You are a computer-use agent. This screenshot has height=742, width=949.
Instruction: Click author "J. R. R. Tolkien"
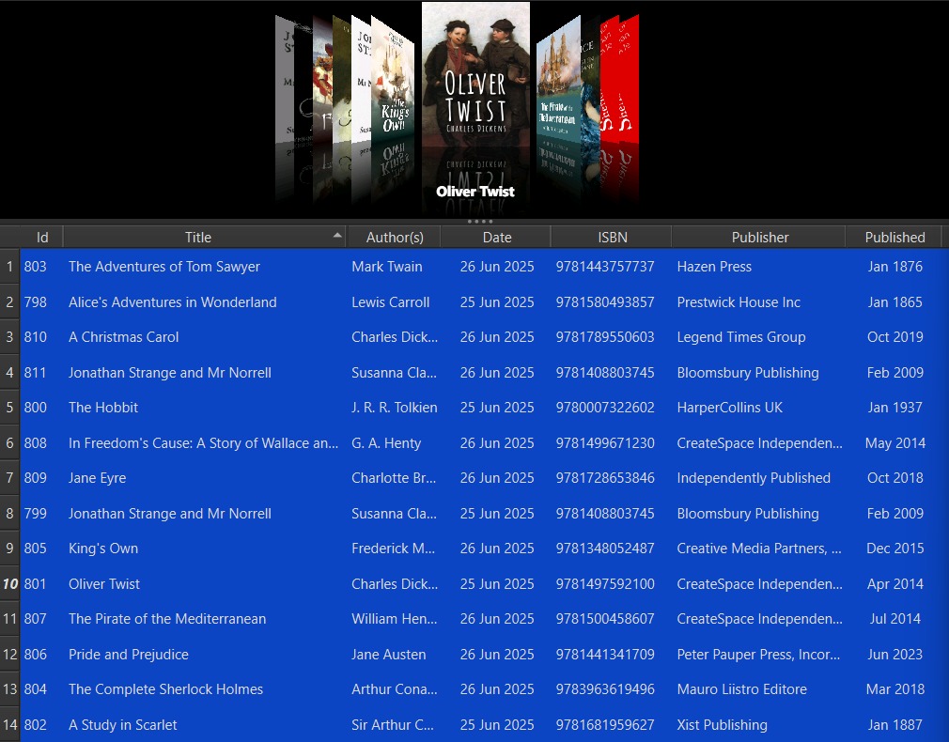[394, 408]
